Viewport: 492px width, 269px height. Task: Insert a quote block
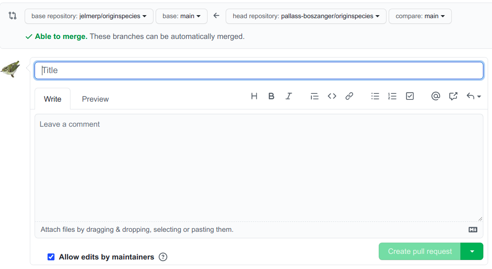point(314,96)
